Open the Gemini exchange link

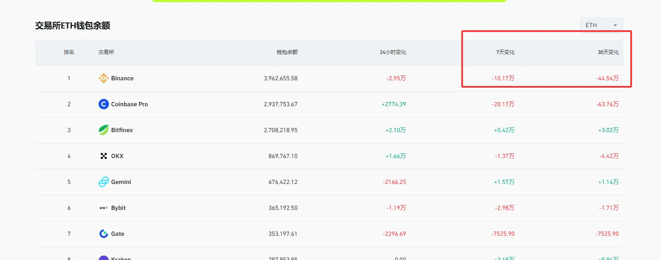tap(121, 182)
